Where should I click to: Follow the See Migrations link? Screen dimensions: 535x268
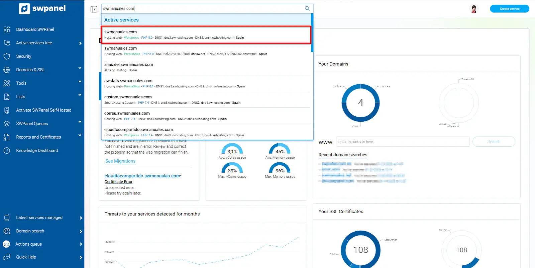point(120,161)
